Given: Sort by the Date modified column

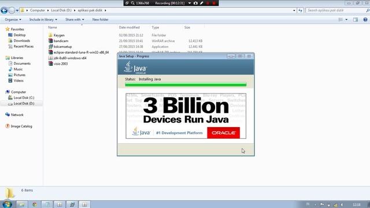Looking at the screenshot, I should point(129,27).
